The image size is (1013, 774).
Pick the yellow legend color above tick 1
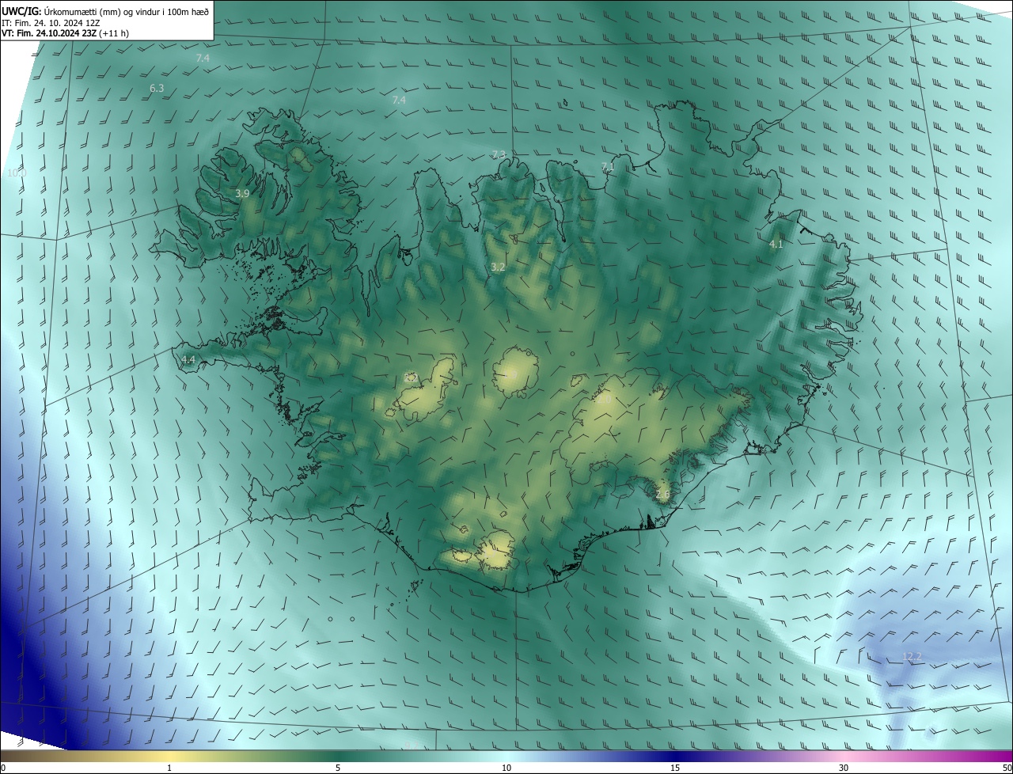click(x=169, y=756)
